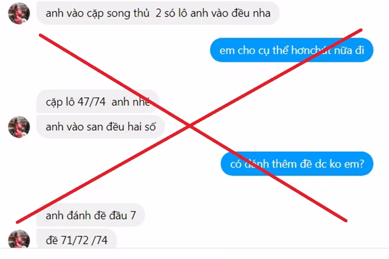Select the "anh đánh đề đầu 7" message
The image size is (389, 259).
tap(91, 215)
